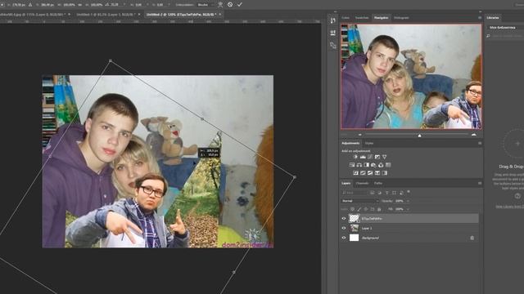Open the Layers panel menu
Screen dimensions: 524x294
click(480, 183)
